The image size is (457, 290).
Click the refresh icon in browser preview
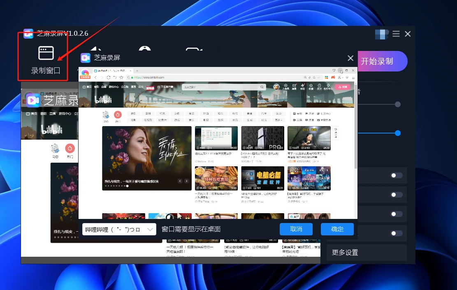click(x=109, y=77)
